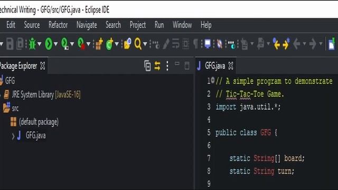Click 'import java.util.*;' code line
This screenshot has width=338, height=190.
coord(248,107)
